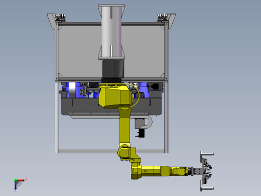Screen dimensions: 261x196
Task: Click the blue Z axis of orientation triad
Action: click(16, 185)
